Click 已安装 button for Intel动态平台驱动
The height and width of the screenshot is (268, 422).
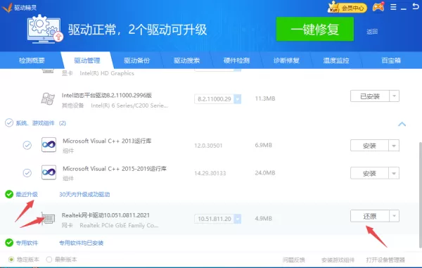pos(370,96)
